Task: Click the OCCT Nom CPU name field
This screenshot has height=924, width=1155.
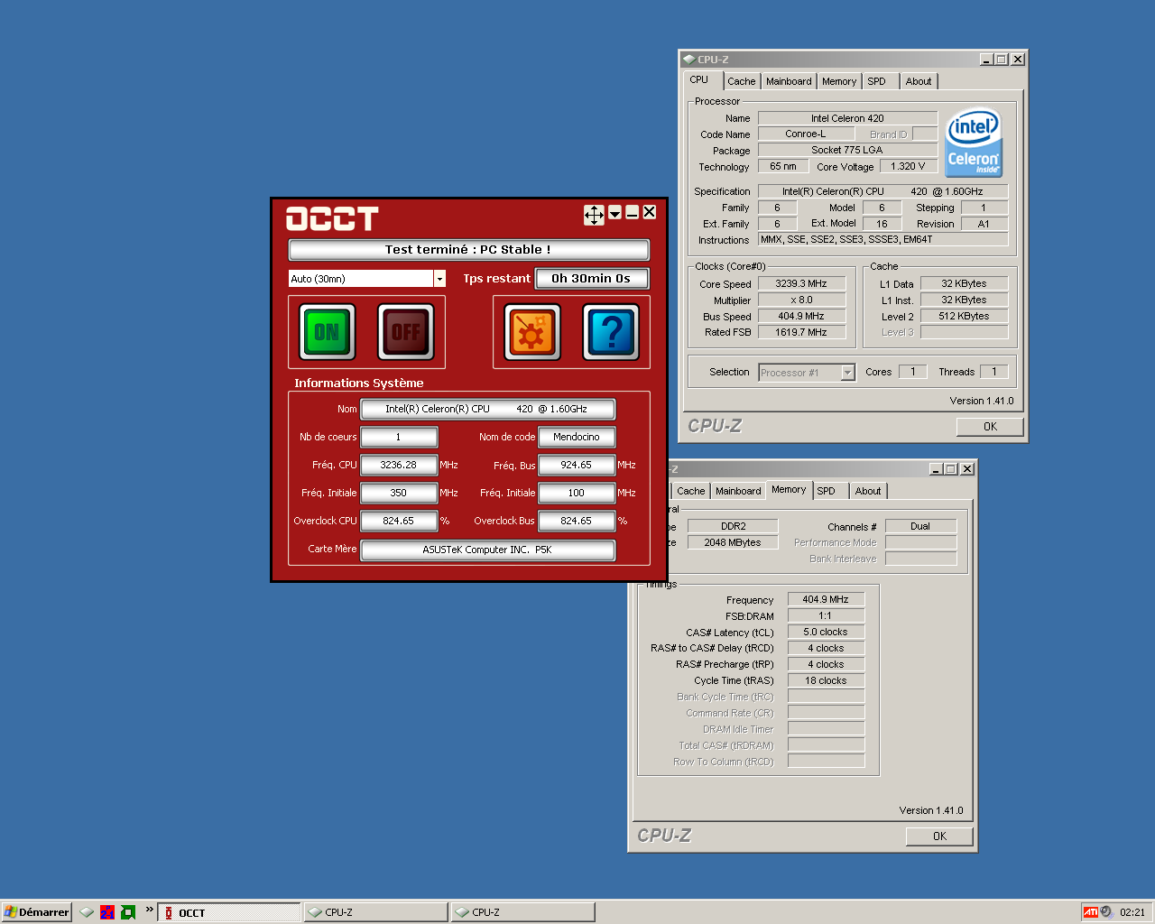Action: coord(488,410)
